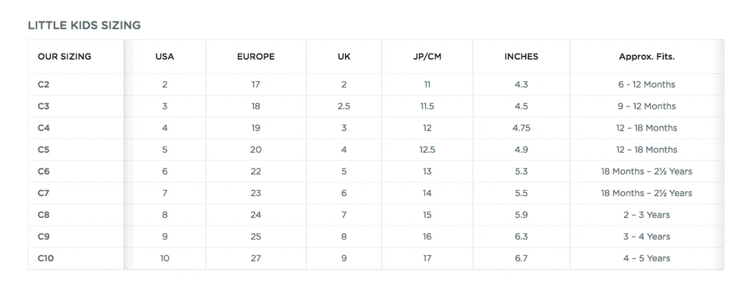Viewport: 744px width, 293px height.
Task: Click the LITTLE KIDS SIZING heading
Action: click(x=84, y=25)
